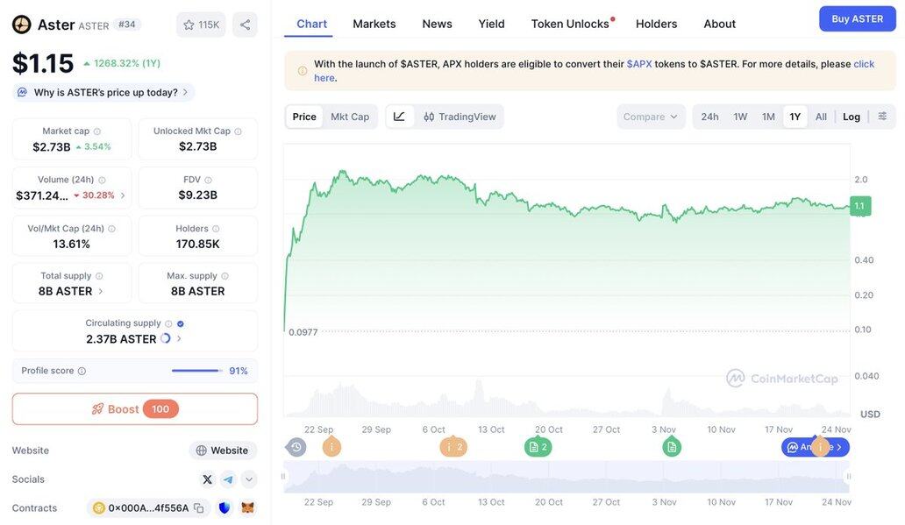Viewport: 905px width, 525px height.
Task: Select the 1M time range
Action: [x=768, y=117]
